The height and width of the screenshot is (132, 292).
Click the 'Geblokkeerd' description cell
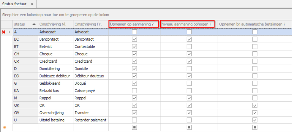(x=55, y=83)
